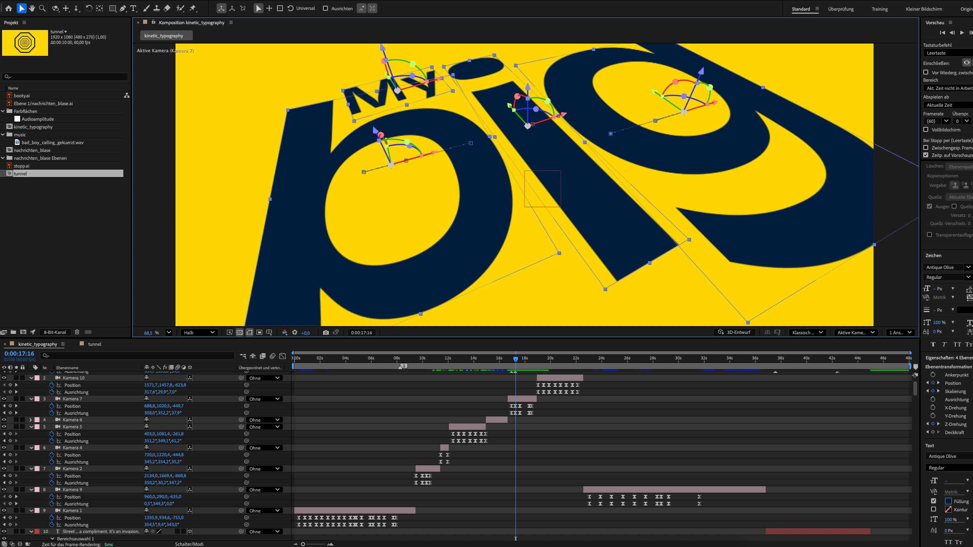Select the Rectangle shape tool

point(112,8)
